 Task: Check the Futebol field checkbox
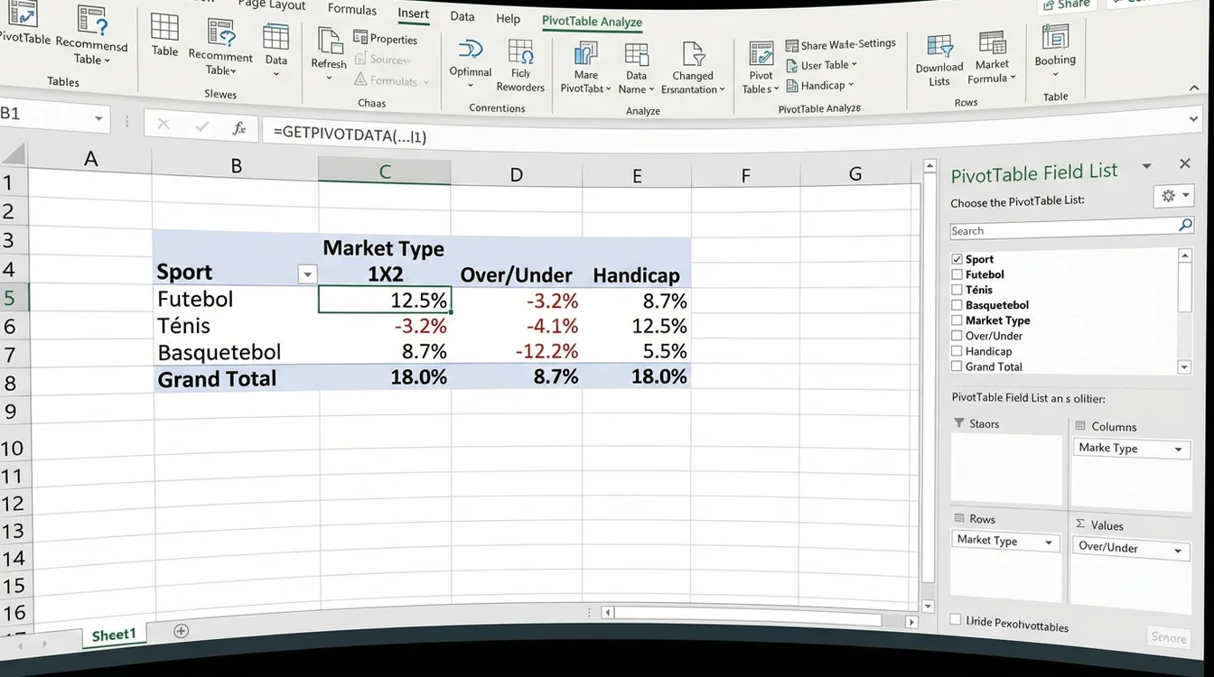coord(957,274)
